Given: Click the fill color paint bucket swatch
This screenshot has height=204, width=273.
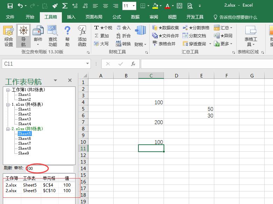Looking at the screenshot, I should pyautogui.click(x=155, y=6).
